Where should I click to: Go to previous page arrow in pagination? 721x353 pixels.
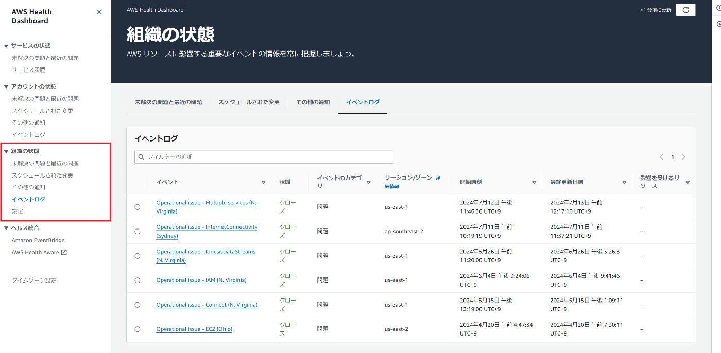(662, 157)
